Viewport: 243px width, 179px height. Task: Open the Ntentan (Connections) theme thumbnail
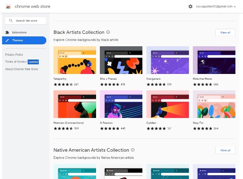pyautogui.click(x=75, y=104)
